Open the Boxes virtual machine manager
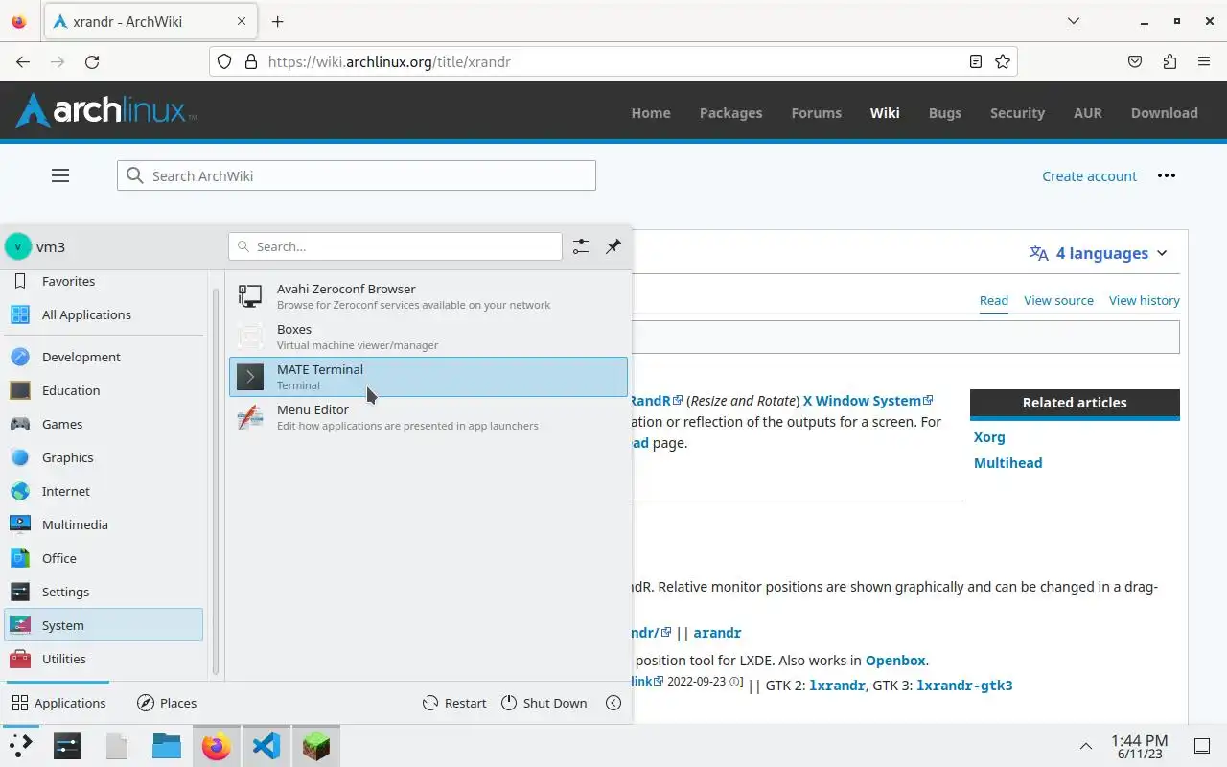This screenshot has height=767, width=1227. click(x=428, y=337)
